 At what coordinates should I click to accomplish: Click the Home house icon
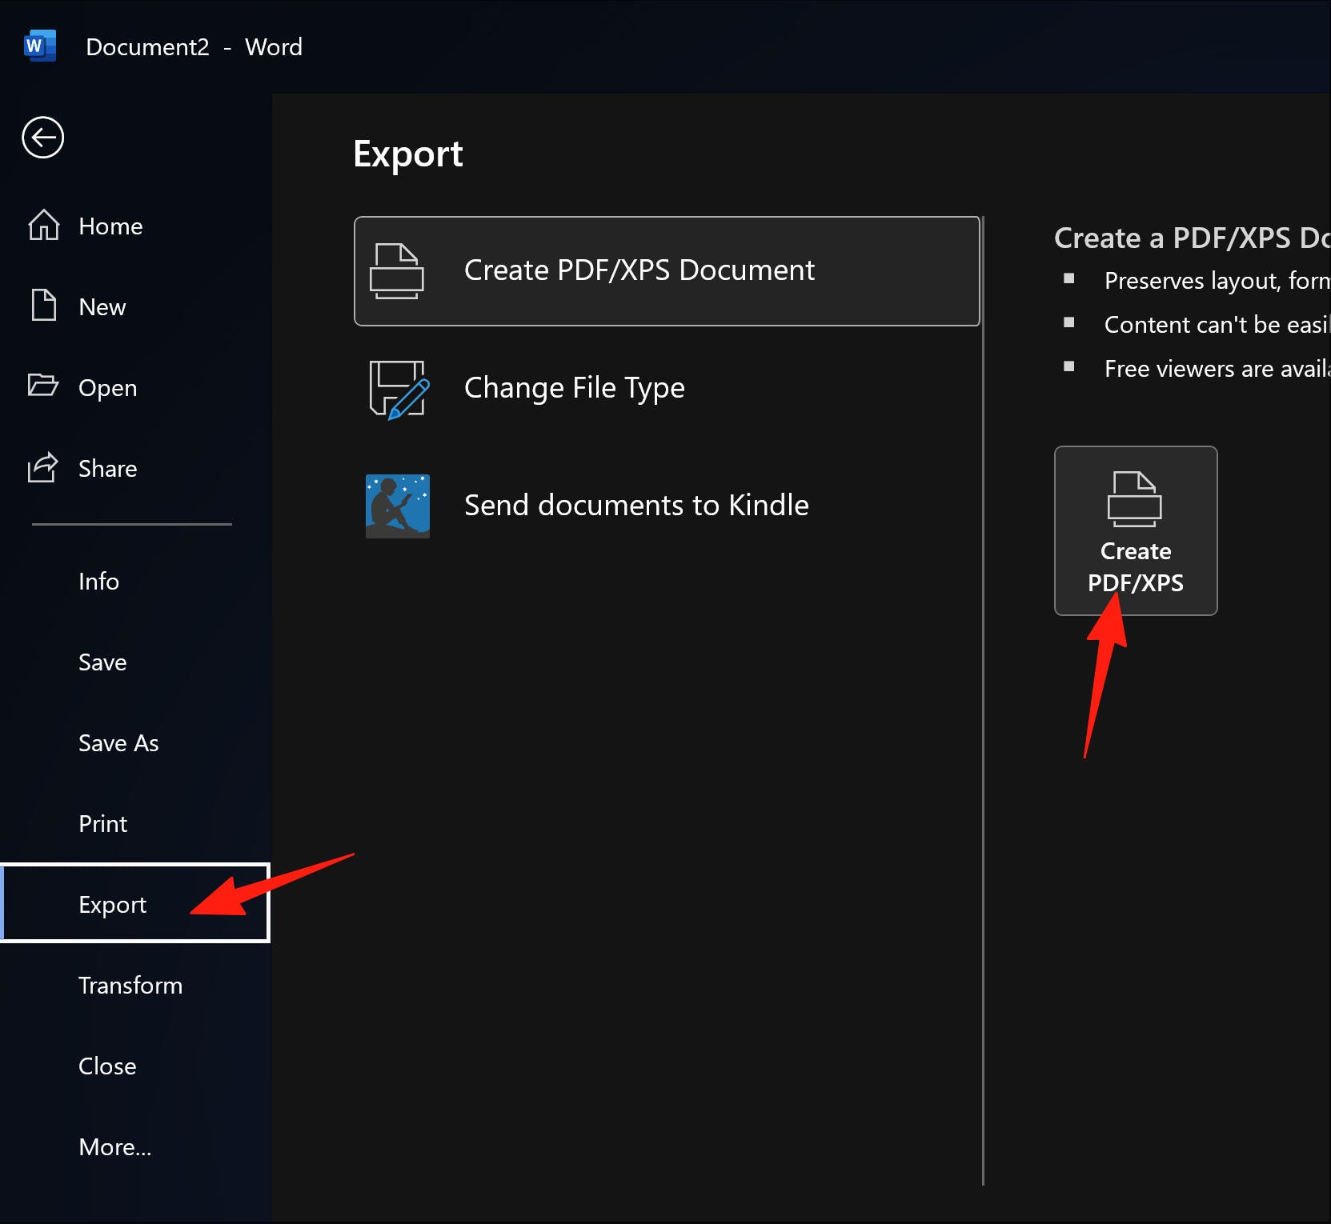pyautogui.click(x=44, y=226)
